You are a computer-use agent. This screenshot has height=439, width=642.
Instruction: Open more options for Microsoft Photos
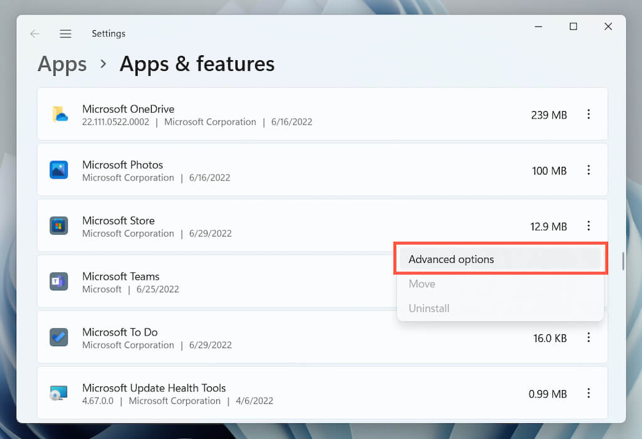588,170
